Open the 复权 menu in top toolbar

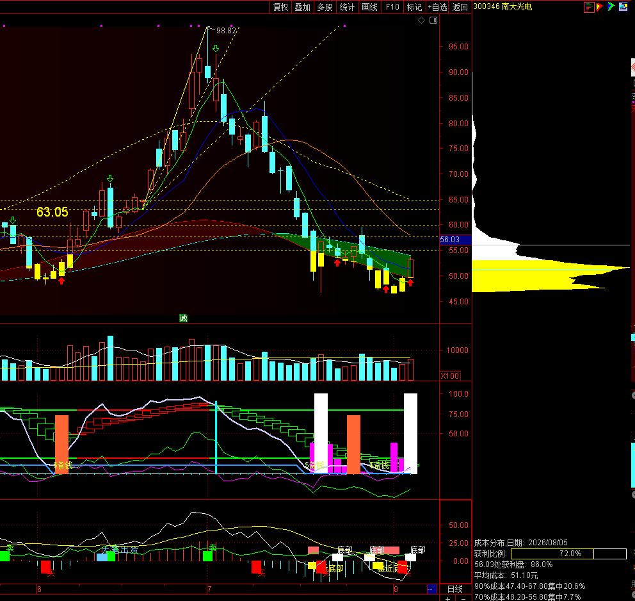coord(280,7)
